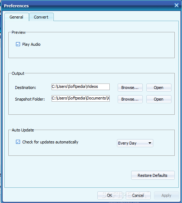Disable Check for updates automatically
This screenshot has height=203, width=182.
tap(18, 142)
